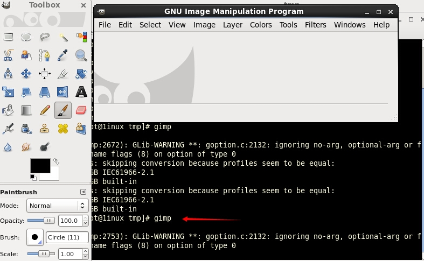Viewport: 424px width, 261px height.
Task: Open the foreground color black swatch
Action: pyautogui.click(x=40, y=165)
